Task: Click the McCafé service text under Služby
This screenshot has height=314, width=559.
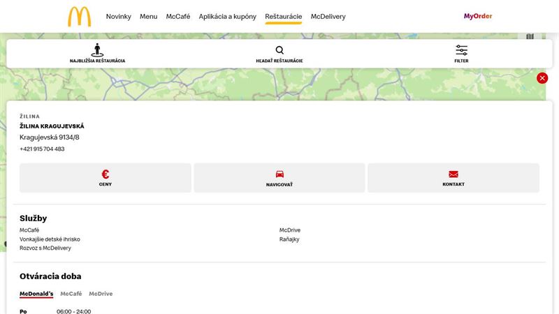Action: point(29,230)
